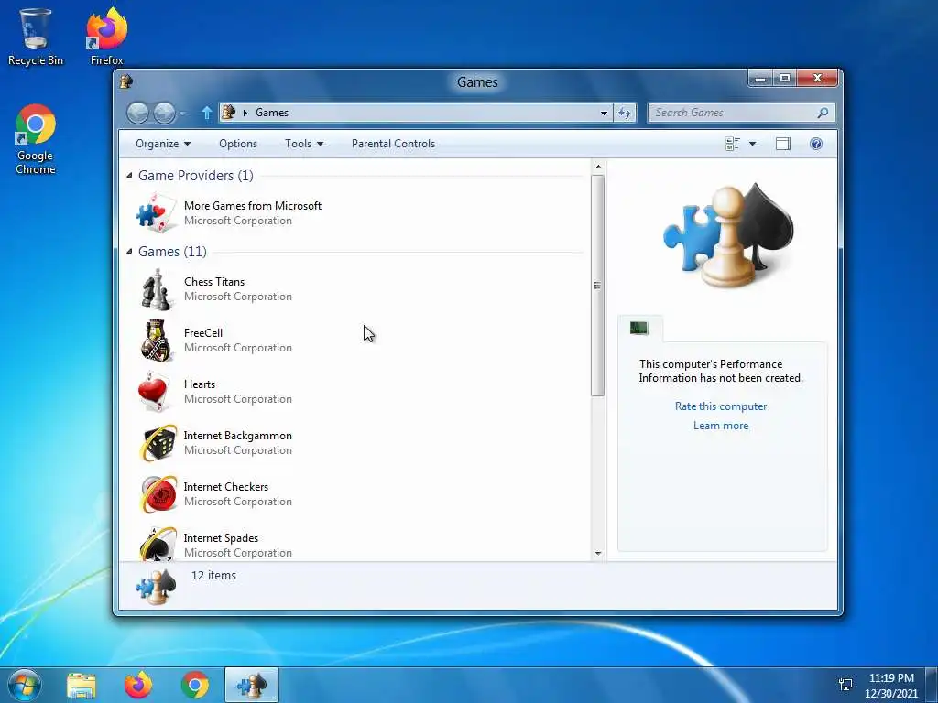The image size is (938, 703).
Task: Open Parental Controls
Action: click(x=393, y=144)
